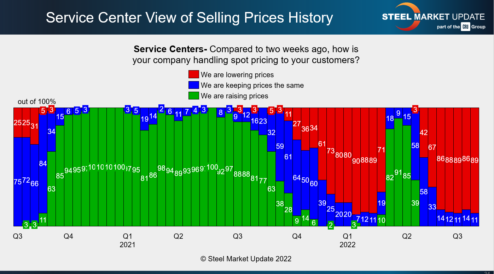Click the Q1 2021 axis label
The height and width of the screenshot is (274, 494).
tap(127, 240)
